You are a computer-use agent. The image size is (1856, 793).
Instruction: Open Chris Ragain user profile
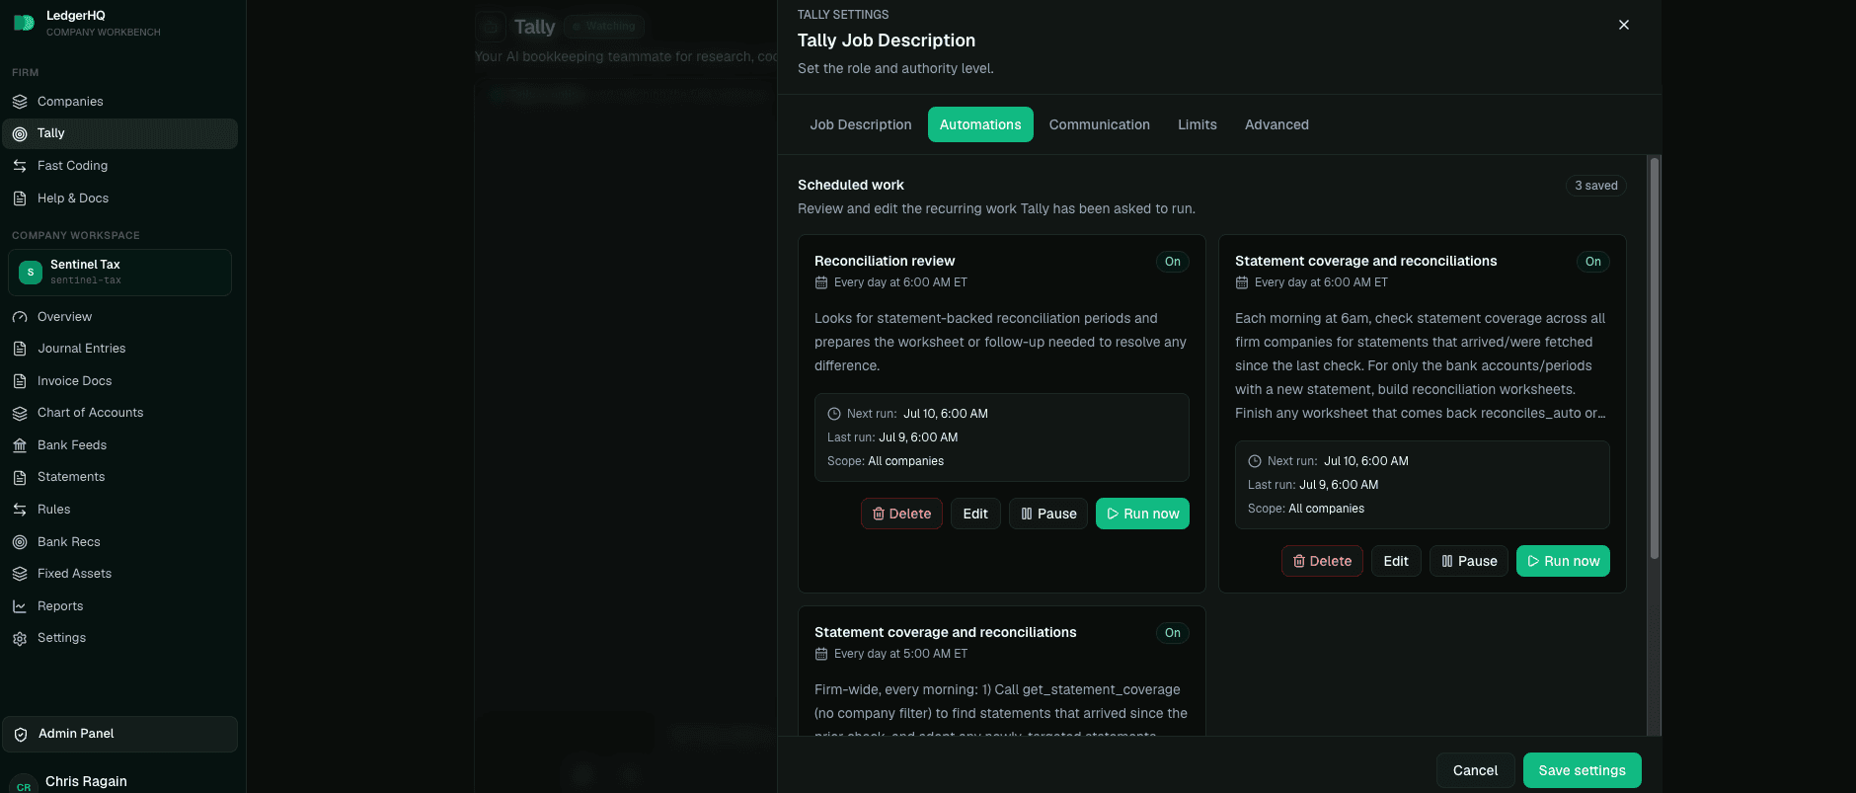coord(86,781)
